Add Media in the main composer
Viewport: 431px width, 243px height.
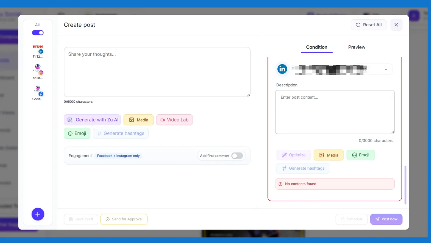point(139,120)
